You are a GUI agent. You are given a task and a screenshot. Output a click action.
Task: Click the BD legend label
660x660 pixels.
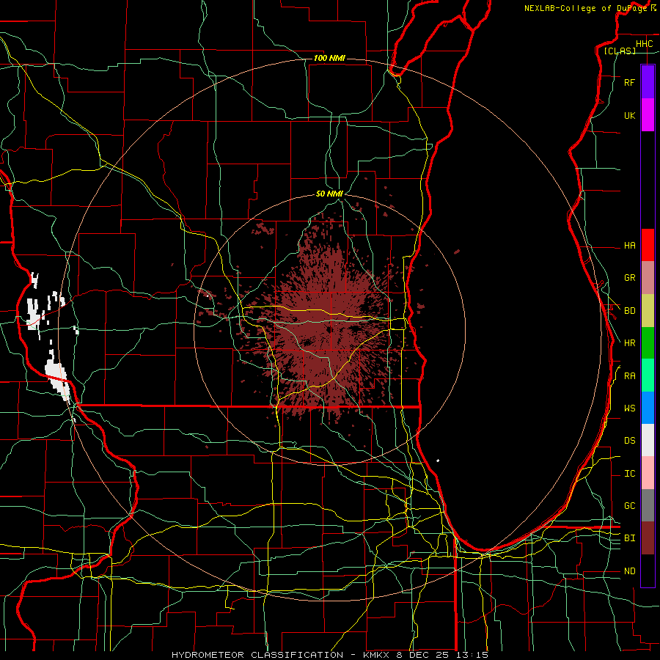[x=629, y=311]
